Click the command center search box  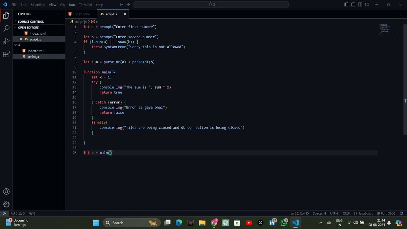[211, 5]
